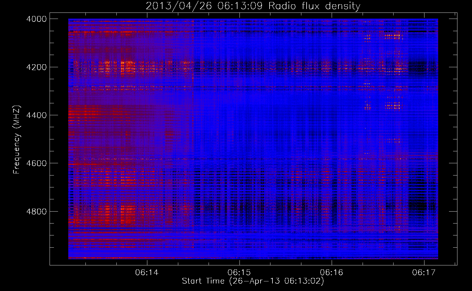472x291 pixels.
Task: Click the 06:15 time axis label
Action: coord(239,273)
